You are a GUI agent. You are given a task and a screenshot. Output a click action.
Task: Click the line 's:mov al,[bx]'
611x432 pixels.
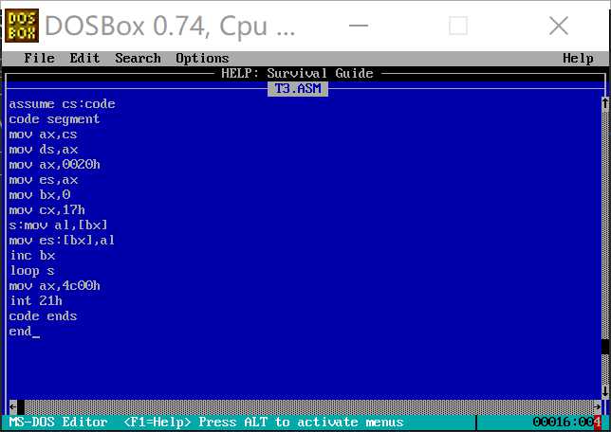[58, 225]
